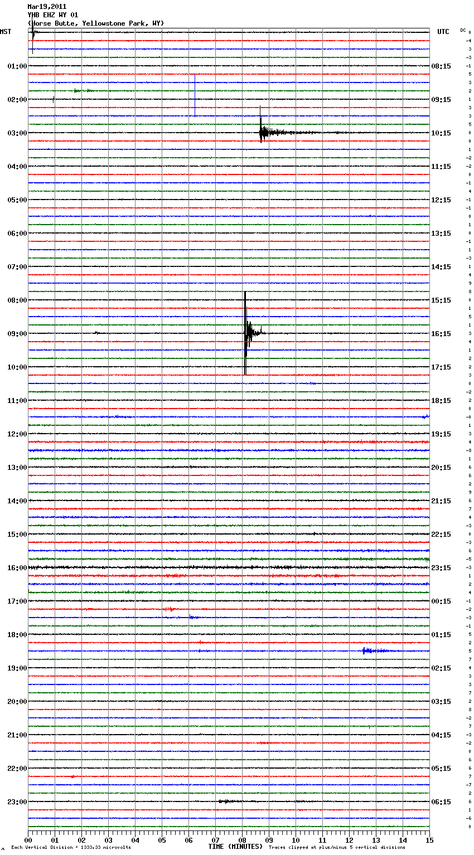Viewport: 474px width, 855px height.
Task: Click the Traces clipped footer note
Action: click(x=337, y=847)
